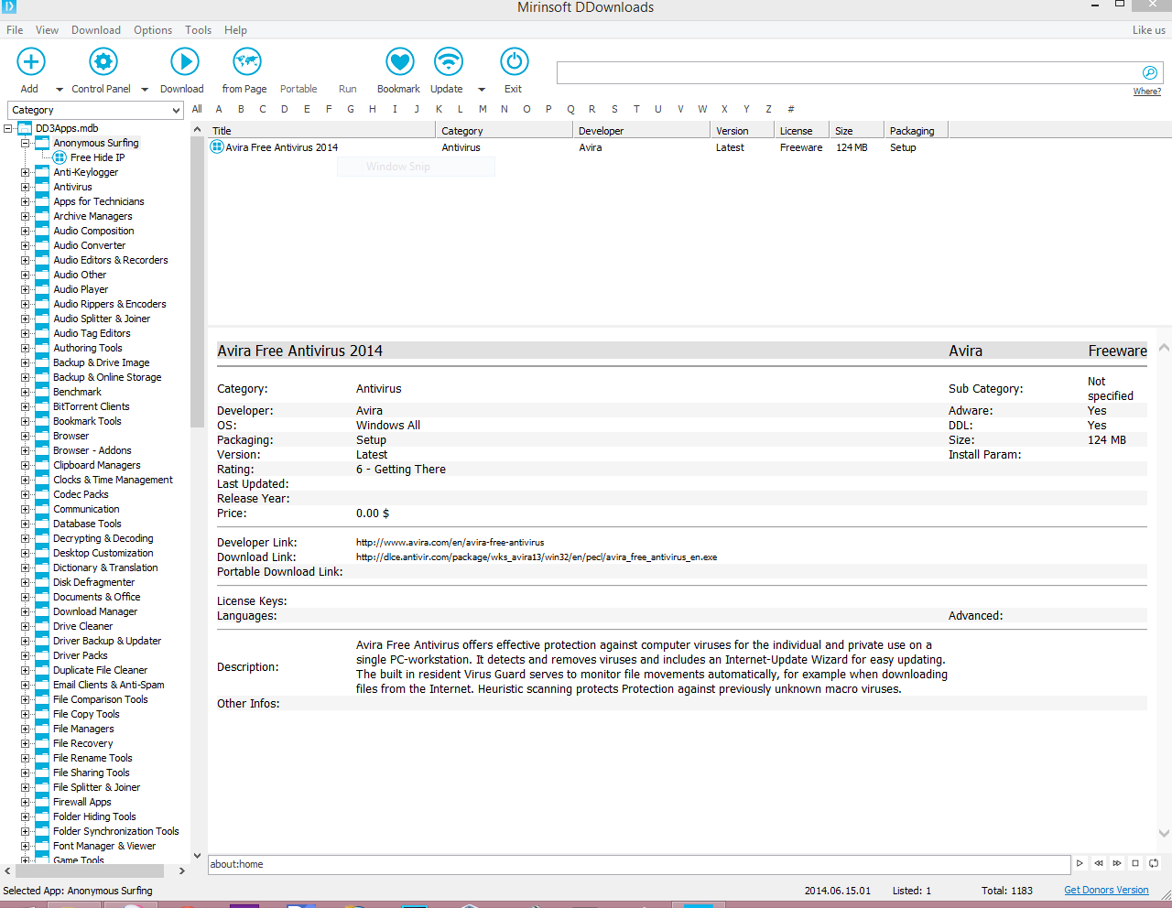Click the Anonymous Surfing folder icon
Image resolution: width=1172 pixels, height=908 pixels.
[x=42, y=143]
